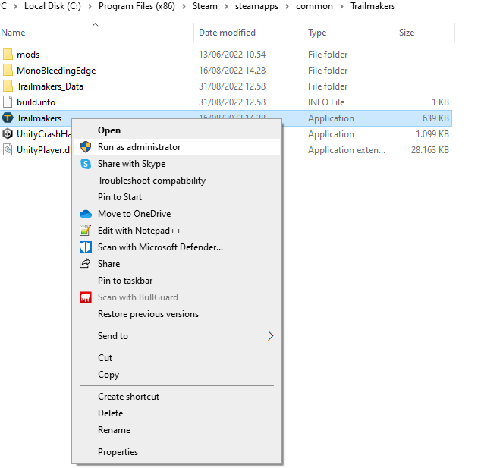Image resolution: width=484 pixels, height=468 pixels.
Task: Expand chevron after steamapps breadcrumb
Action: pos(287,6)
